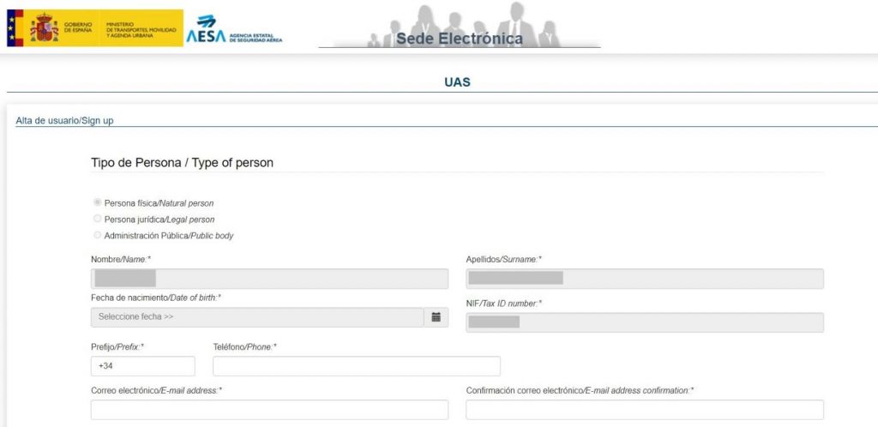Click the AESA agency logo
This screenshot has height=427, width=878.
pos(234,29)
